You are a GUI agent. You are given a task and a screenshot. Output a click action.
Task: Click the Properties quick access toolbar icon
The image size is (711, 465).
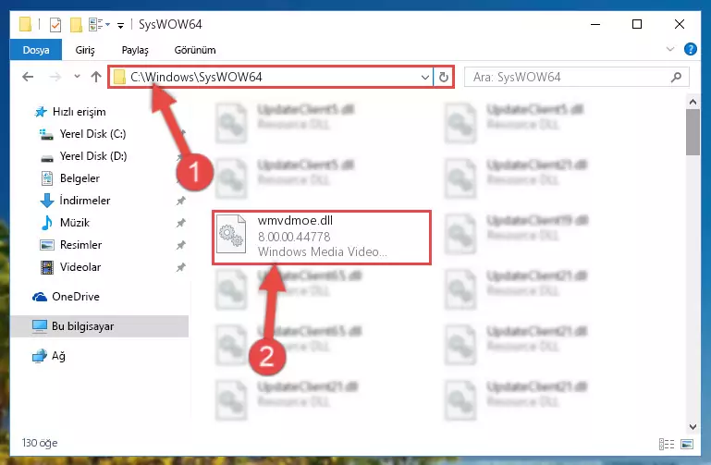click(55, 24)
